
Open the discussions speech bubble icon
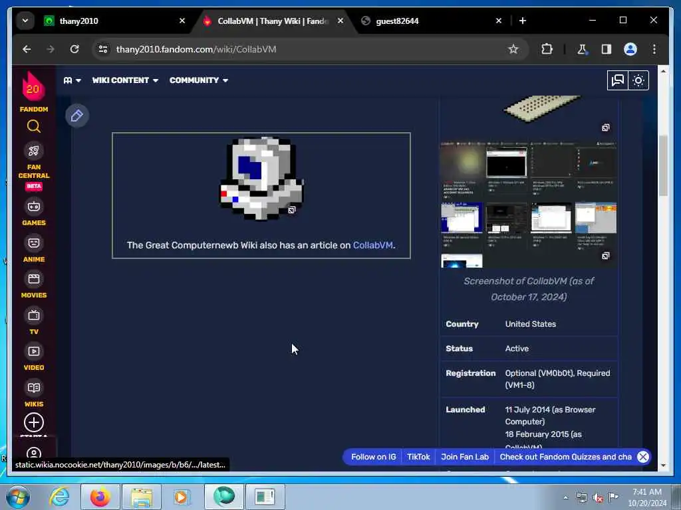(x=617, y=80)
